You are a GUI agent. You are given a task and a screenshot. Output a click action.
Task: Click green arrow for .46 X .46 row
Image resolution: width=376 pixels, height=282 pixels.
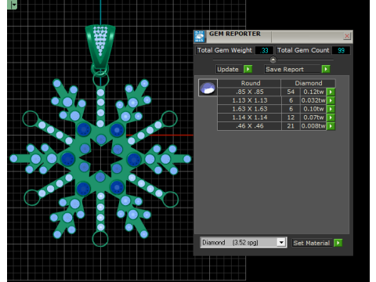point(331,126)
